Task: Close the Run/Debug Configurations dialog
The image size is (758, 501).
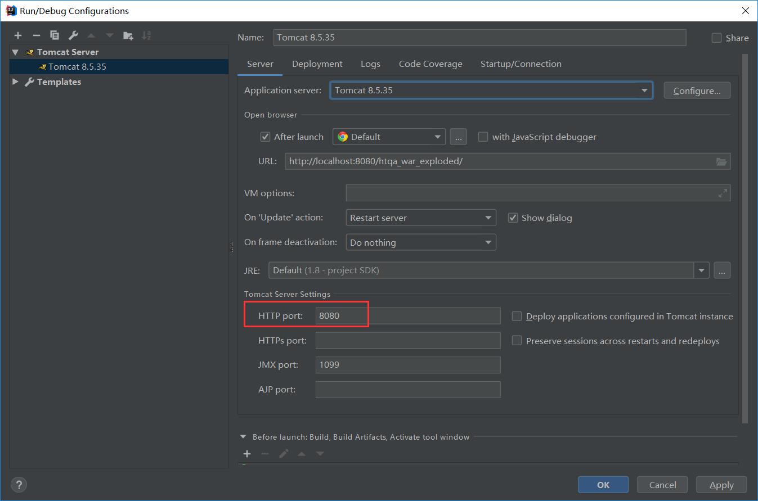Action: coord(745,11)
